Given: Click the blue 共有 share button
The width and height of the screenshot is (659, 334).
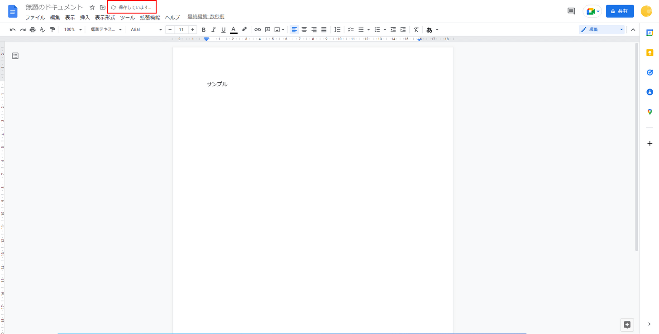Looking at the screenshot, I should [x=620, y=11].
